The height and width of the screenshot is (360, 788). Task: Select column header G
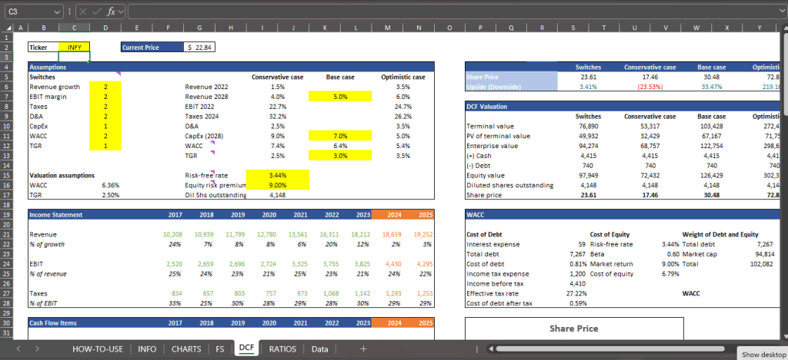200,27
